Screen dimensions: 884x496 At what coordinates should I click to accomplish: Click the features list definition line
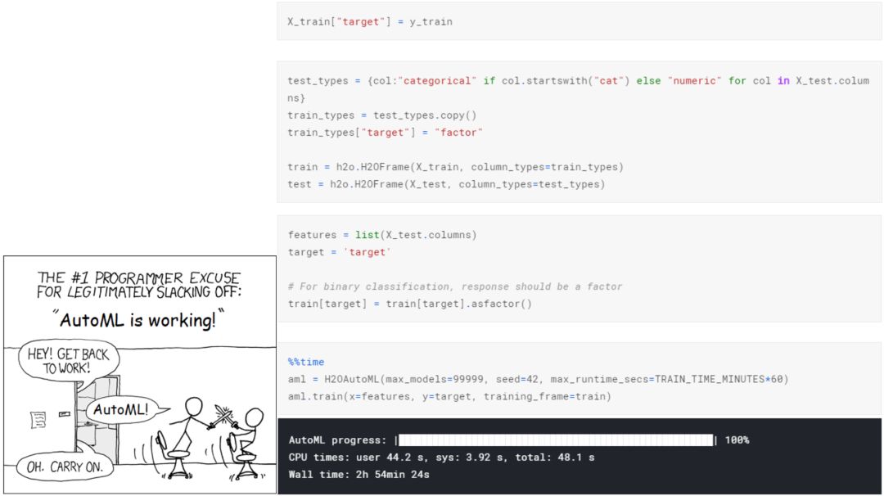[382, 235]
